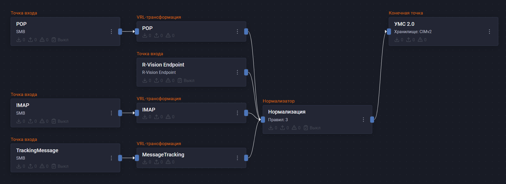506x184 pixels.
Task: Click the warning icon on IMAP entry point
Action: click(x=43, y=121)
